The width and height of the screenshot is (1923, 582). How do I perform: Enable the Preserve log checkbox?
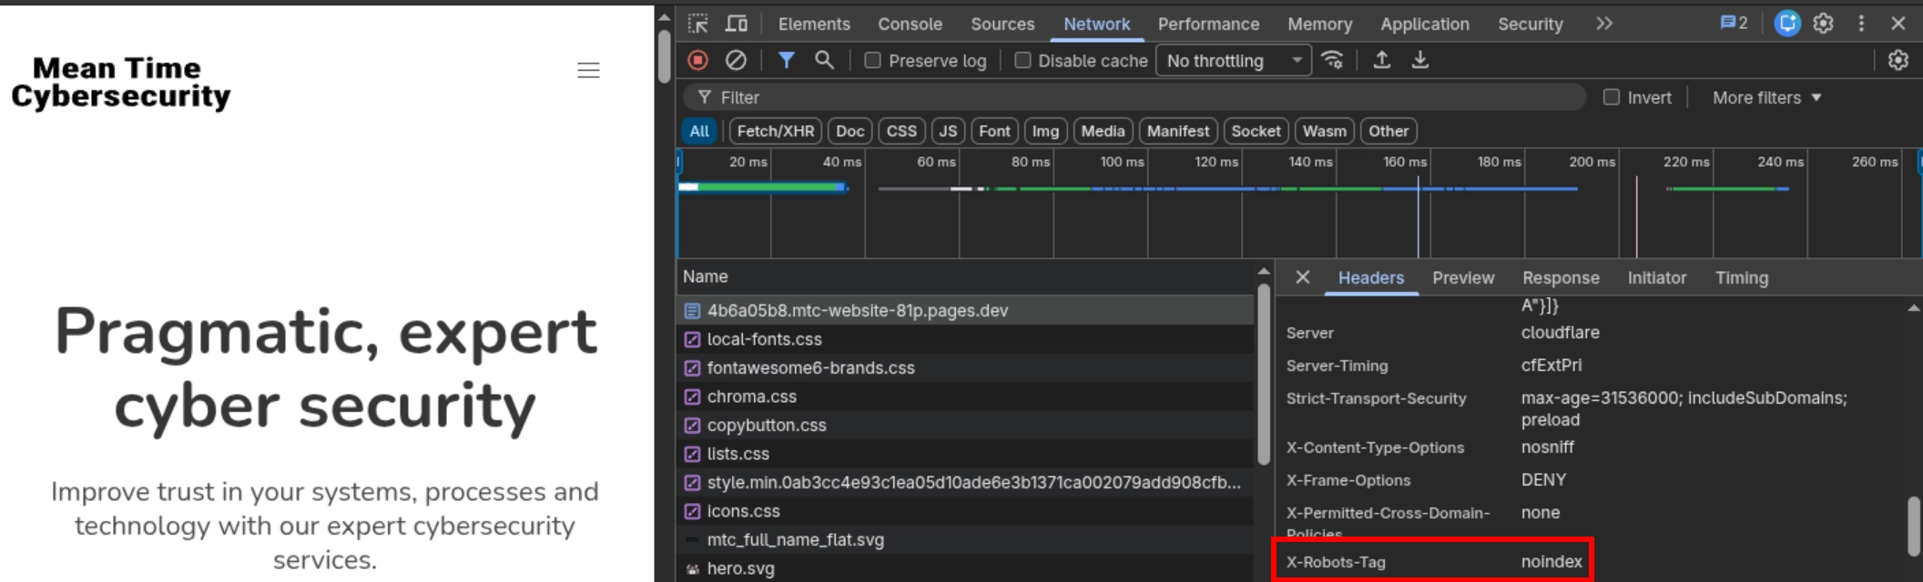tap(872, 60)
